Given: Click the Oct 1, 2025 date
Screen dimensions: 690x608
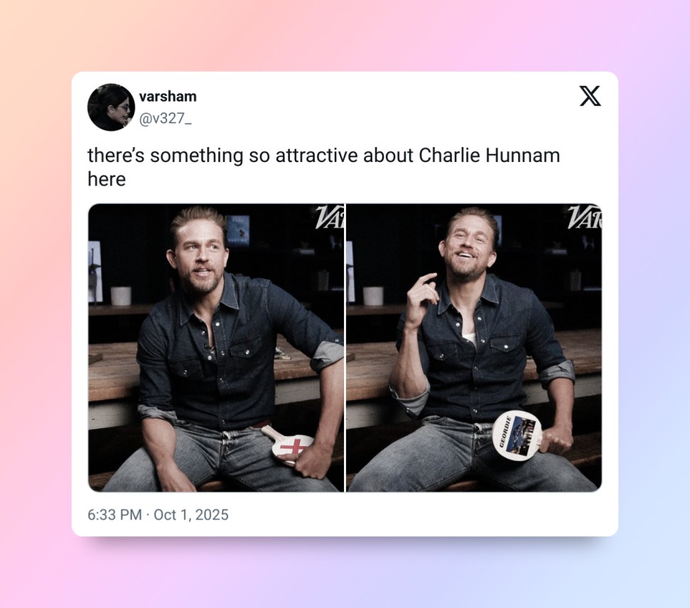Looking at the screenshot, I should click(191, 515).
